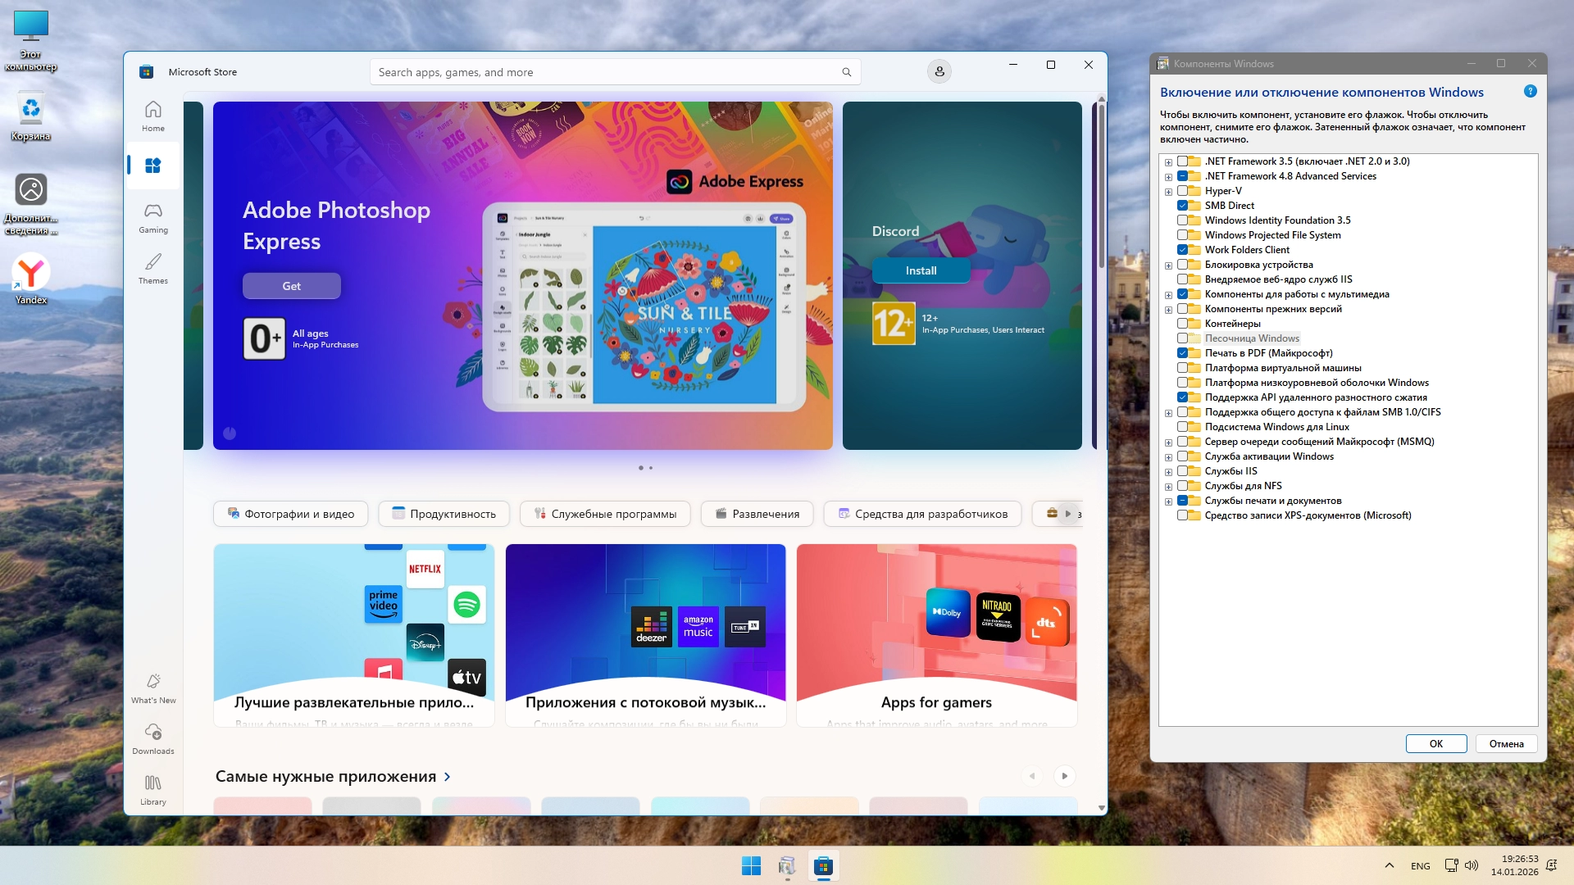Check Подсистема Windows для Linux checkbox
Viewport: 1574px width, 885px height.
pyautogui.click(x=1182, y=427)
